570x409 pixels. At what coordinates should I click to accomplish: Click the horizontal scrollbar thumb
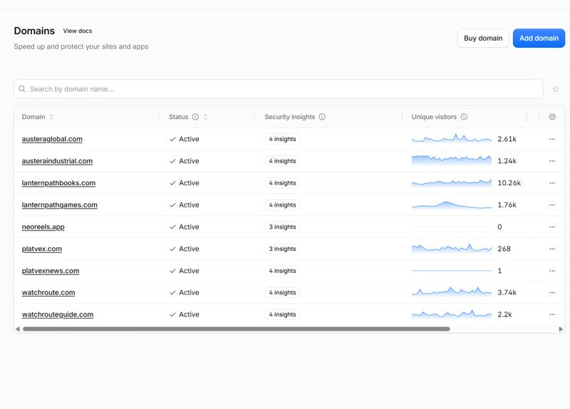[x=237, y=328]
